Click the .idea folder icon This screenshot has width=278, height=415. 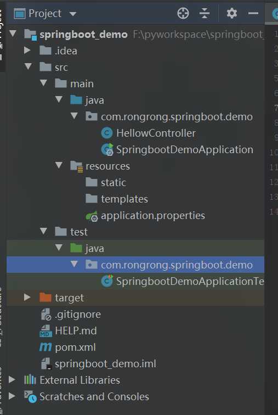pos(46,51)
